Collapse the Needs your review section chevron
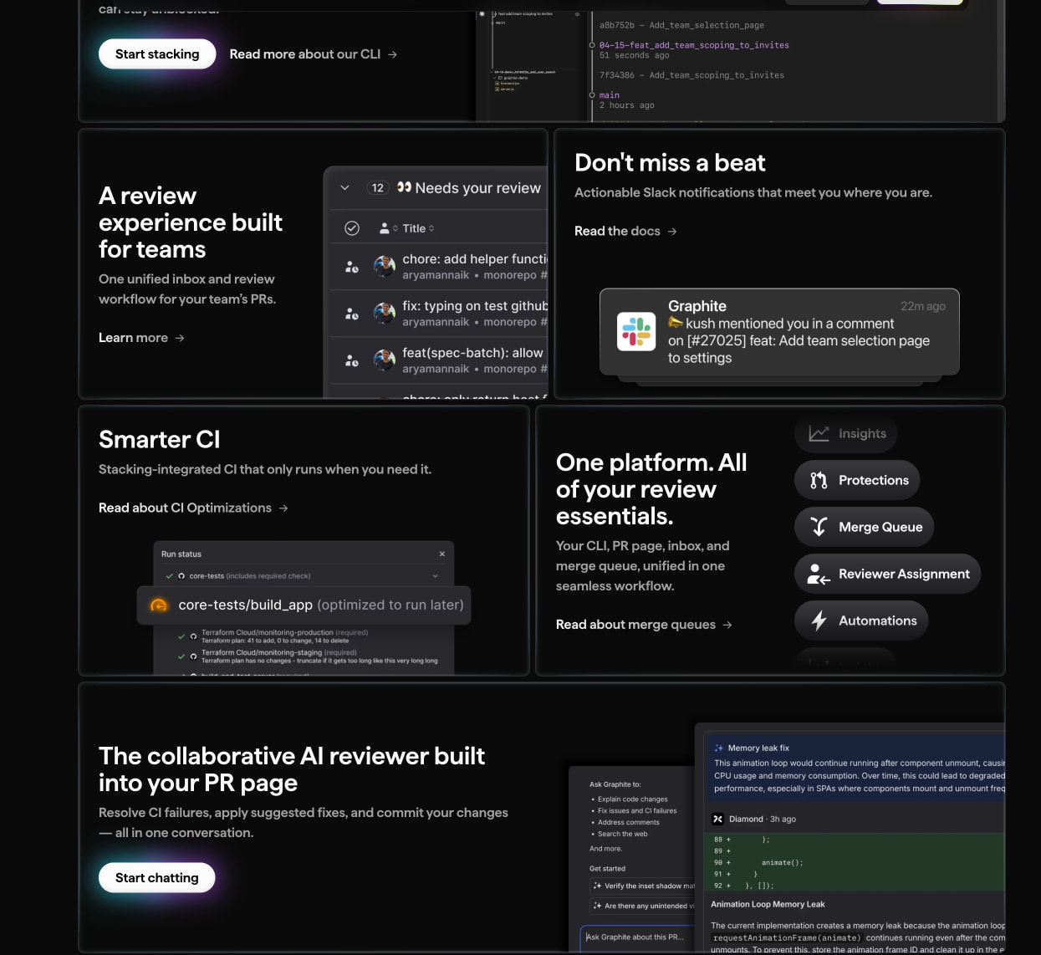Screen dimensions: 1041x955 [344, 188]
